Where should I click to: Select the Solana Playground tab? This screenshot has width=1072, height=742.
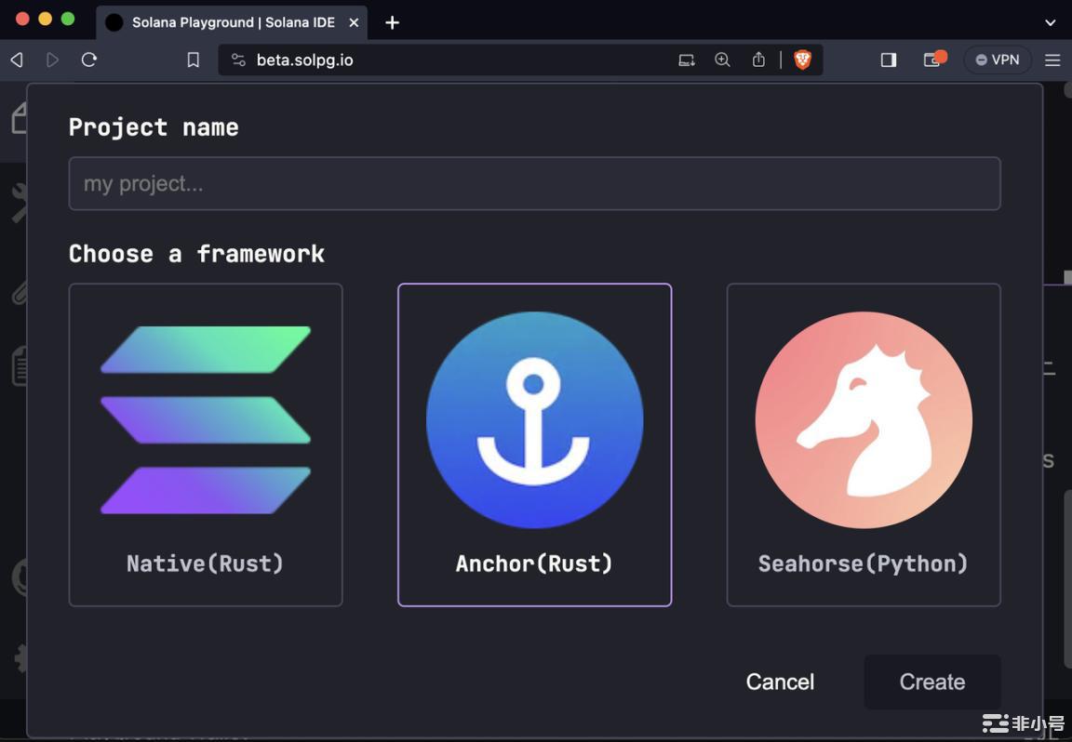223,22
